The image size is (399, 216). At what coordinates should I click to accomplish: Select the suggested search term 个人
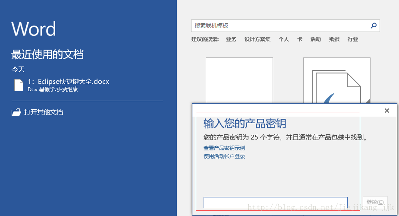tap(284, 39)
